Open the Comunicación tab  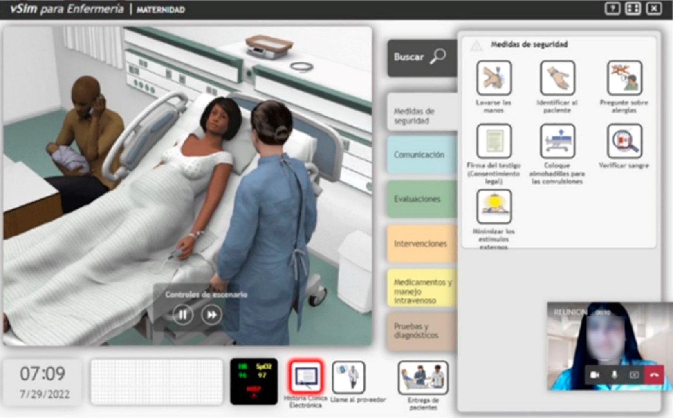coord(421,155)
